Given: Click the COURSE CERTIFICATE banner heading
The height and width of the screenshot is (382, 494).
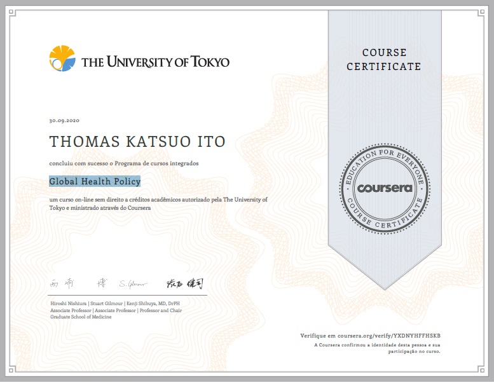Looking at the screenshot, I should [x=384, y=59].
